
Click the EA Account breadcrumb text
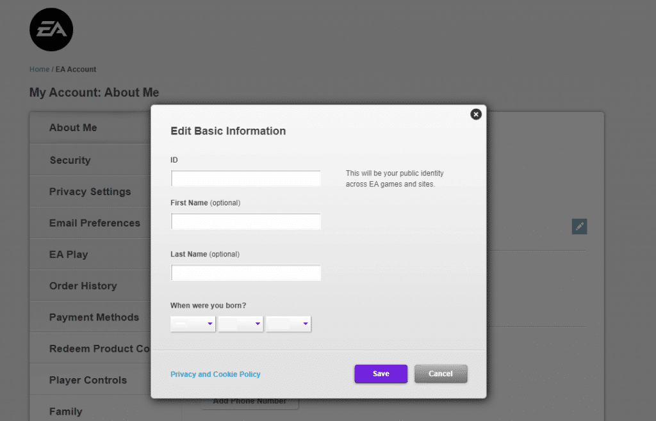pyautogui.click(x=76, y=69)
